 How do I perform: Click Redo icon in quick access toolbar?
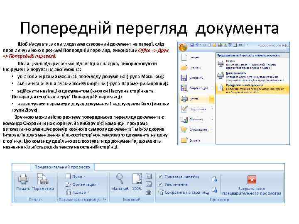204,45
